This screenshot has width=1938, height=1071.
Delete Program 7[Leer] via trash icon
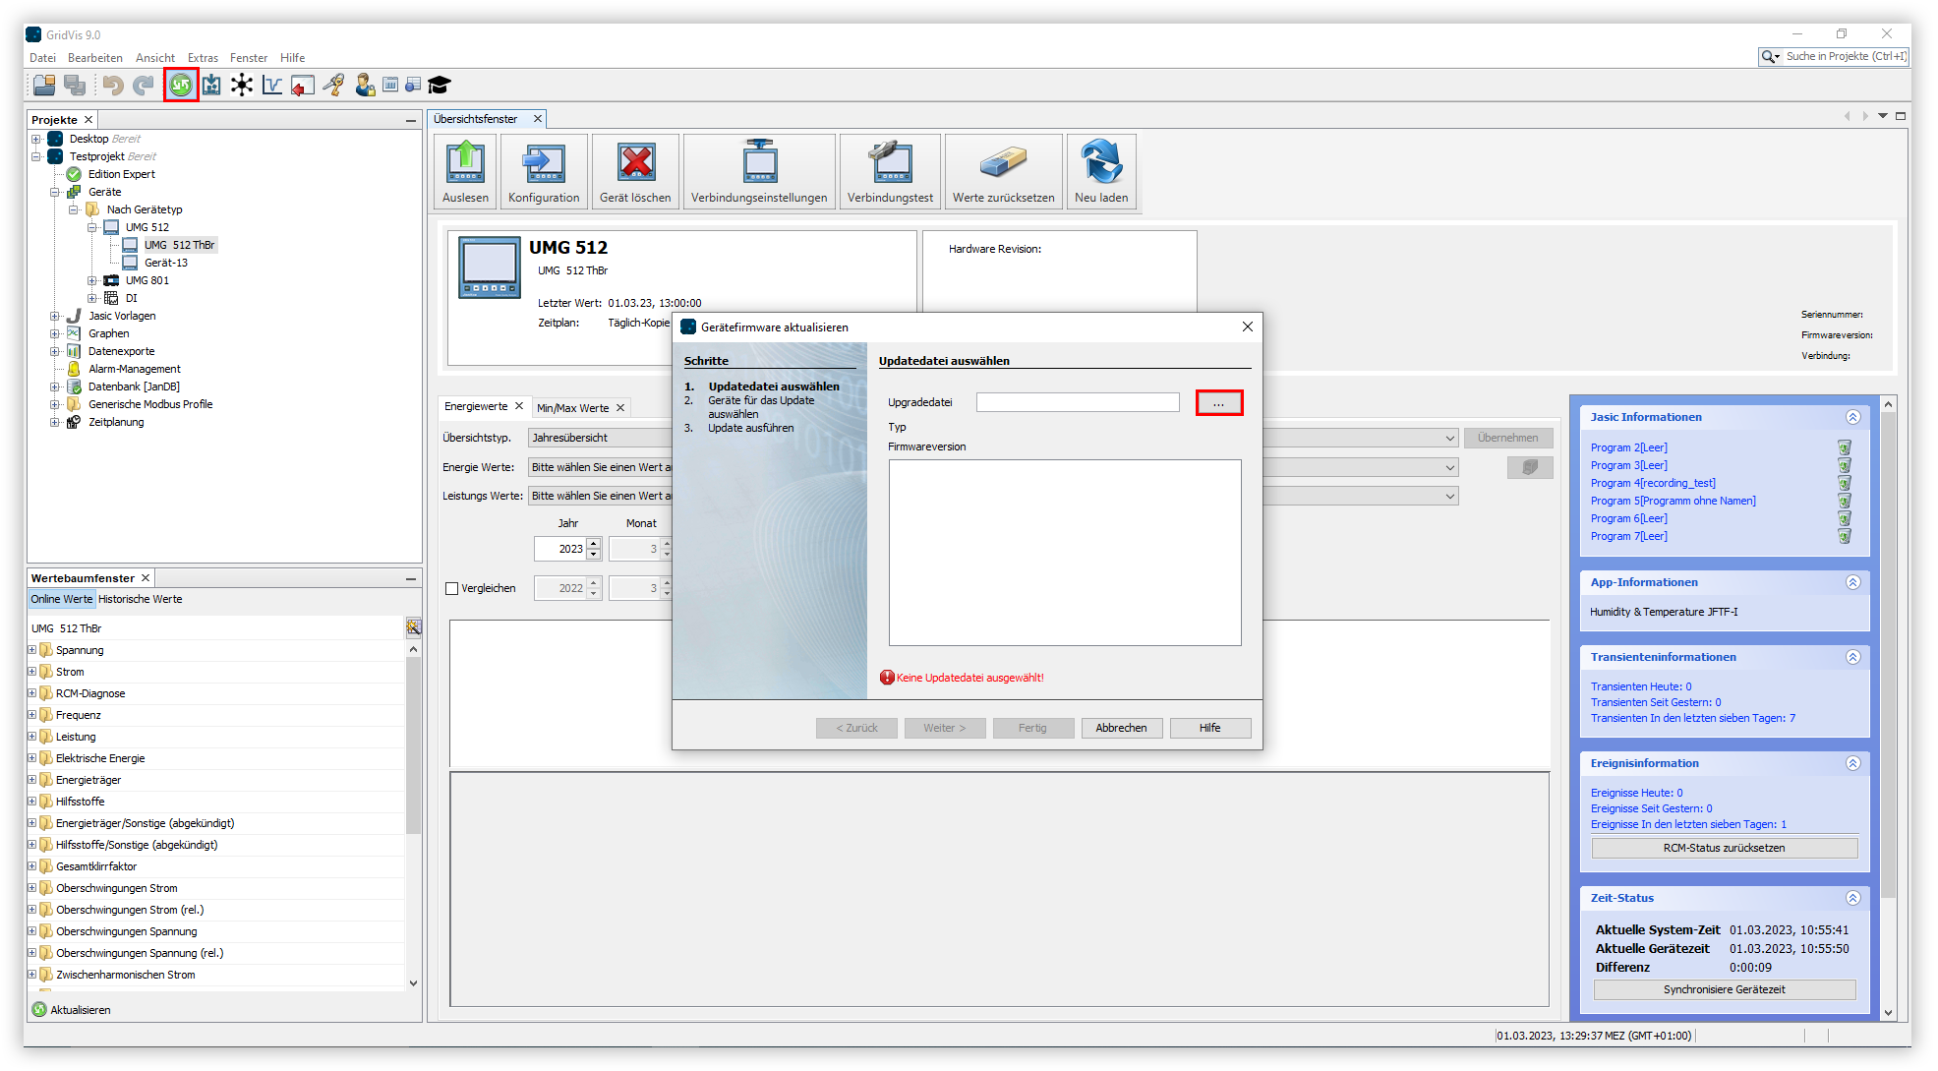coord(1845,536)
